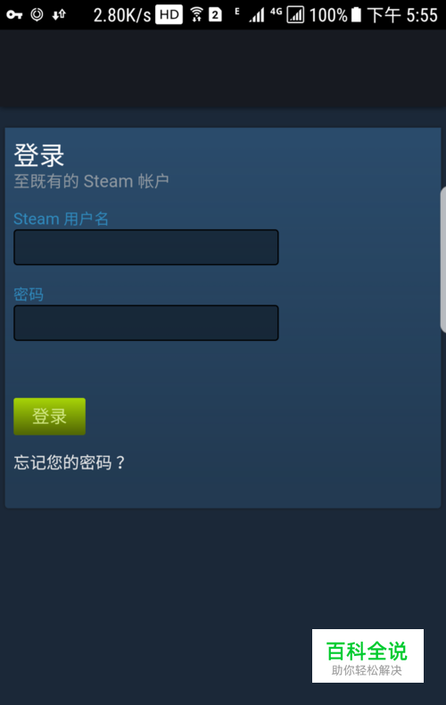Tap the circular sync status icon

(37, 15)
